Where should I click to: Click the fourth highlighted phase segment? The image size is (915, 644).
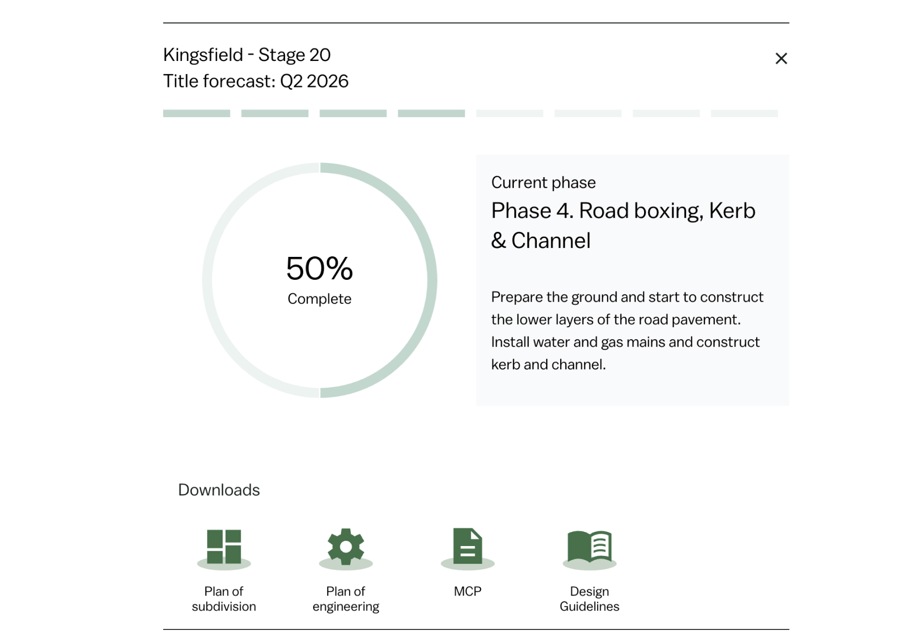tap(431, 113)
